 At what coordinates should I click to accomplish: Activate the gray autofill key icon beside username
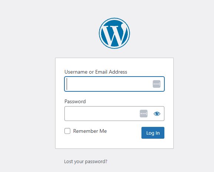coord(157,84)
